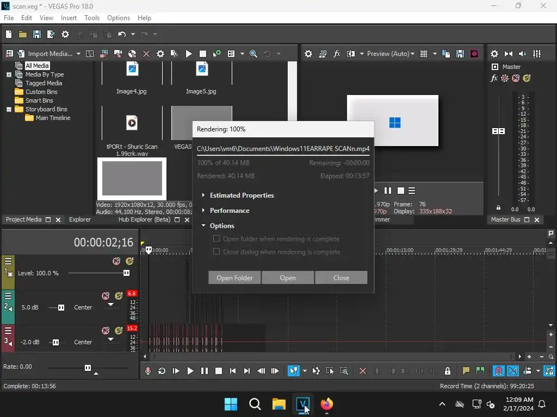
Task: Remove selected media with the red X icon
Action: pyautogui.click(x=146, y=54)
